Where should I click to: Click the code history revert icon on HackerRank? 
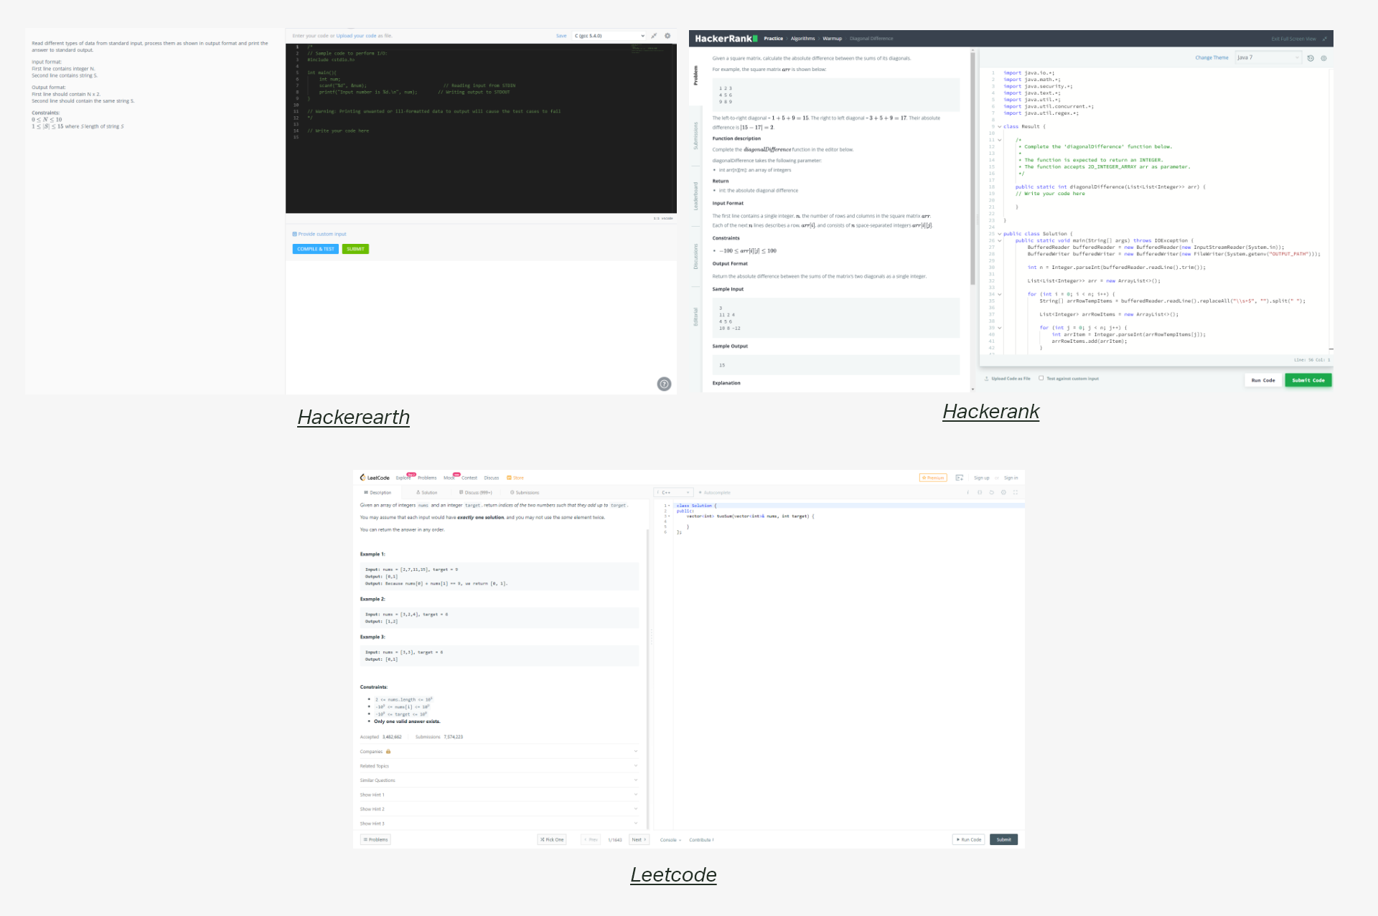tap(1311, 58)
